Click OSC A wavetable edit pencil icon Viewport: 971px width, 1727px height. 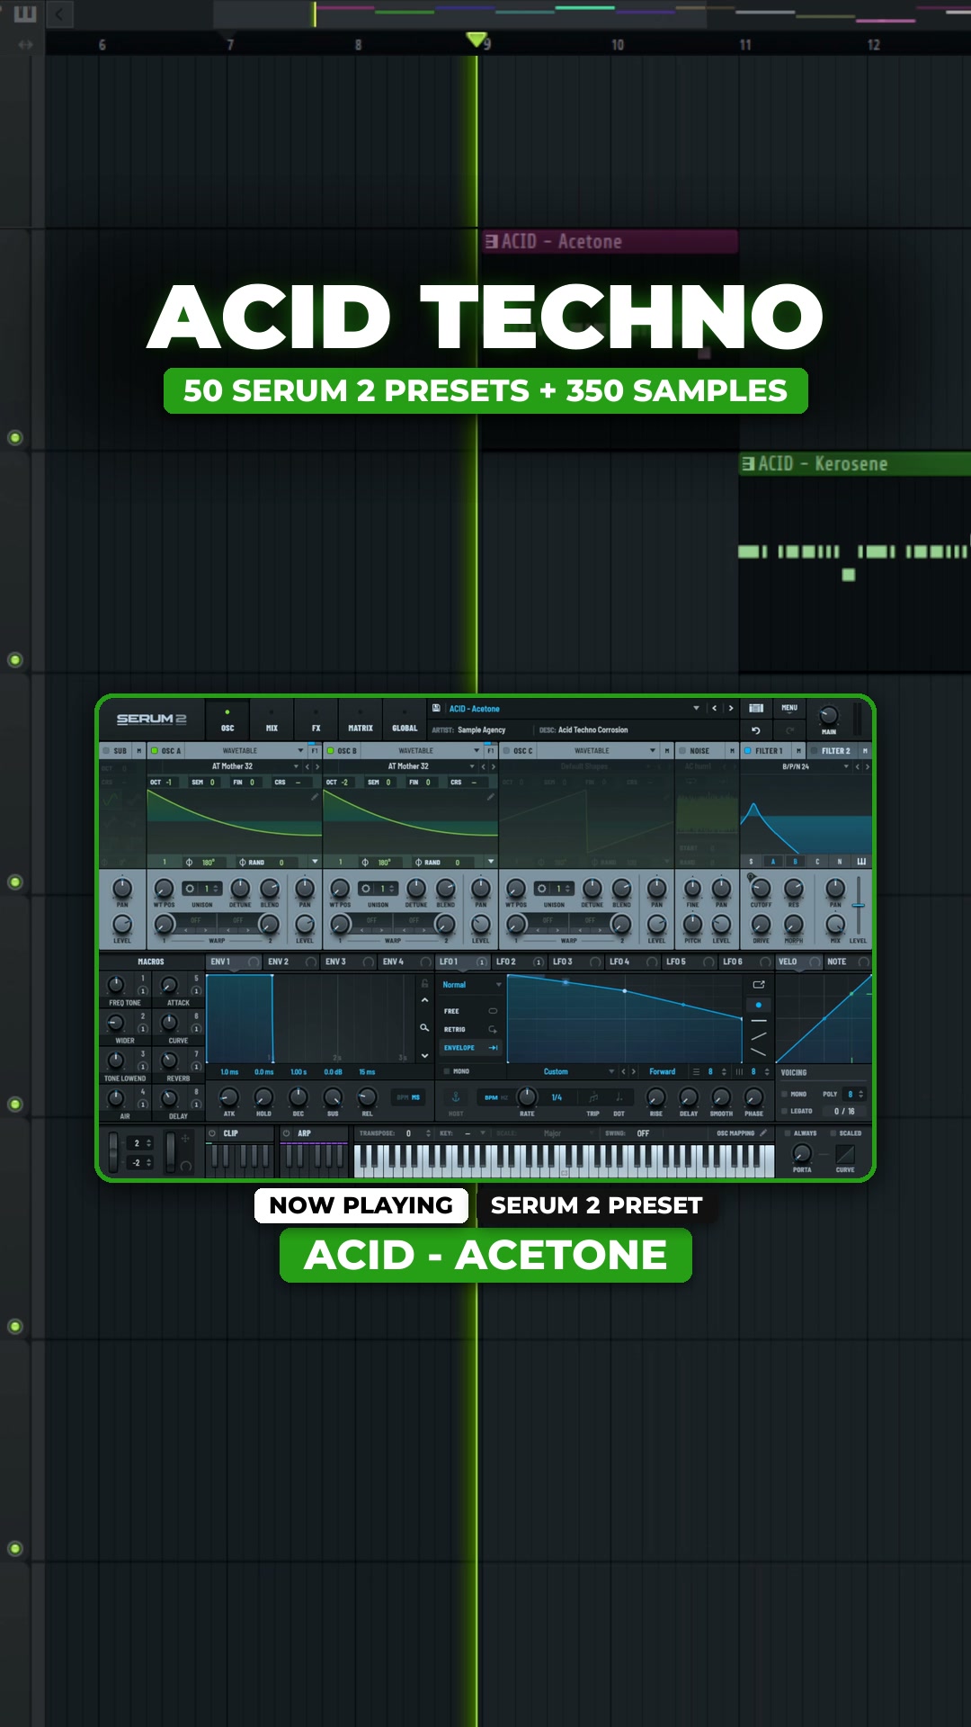[315, 796]
